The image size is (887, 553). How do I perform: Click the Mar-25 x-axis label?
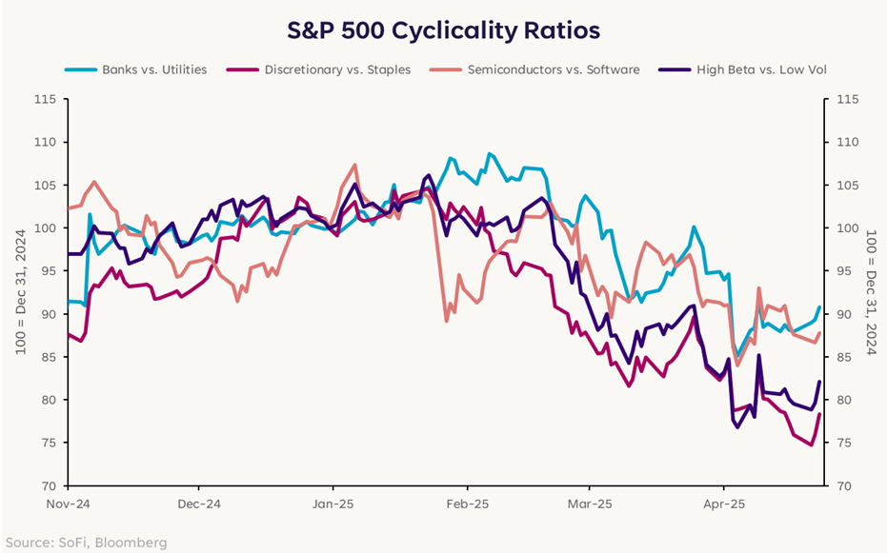(590, 502)
